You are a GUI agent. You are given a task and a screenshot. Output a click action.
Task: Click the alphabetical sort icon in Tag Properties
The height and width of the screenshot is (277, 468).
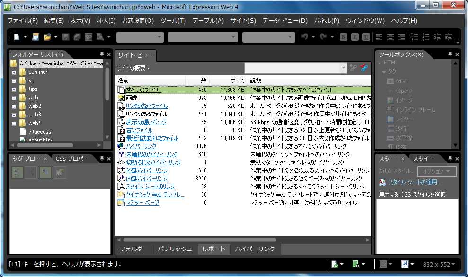(31, 172)
